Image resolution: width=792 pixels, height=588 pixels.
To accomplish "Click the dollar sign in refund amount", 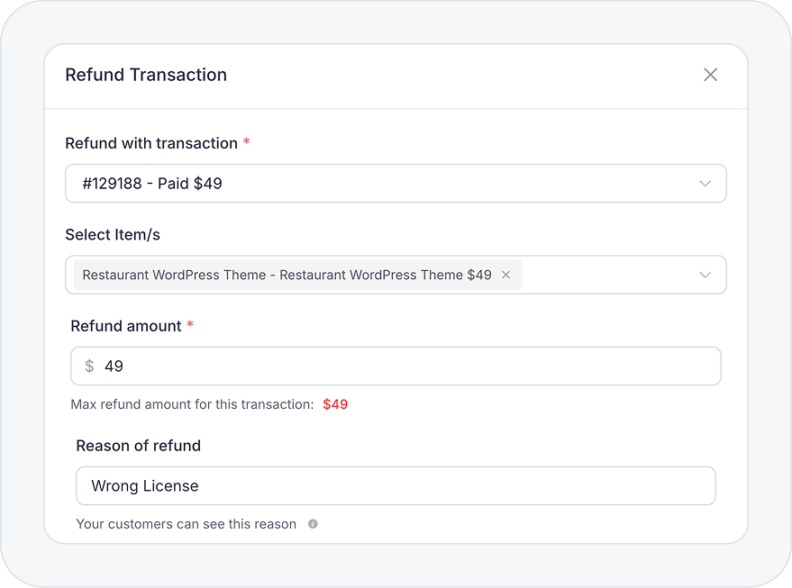I will (89, 366).
